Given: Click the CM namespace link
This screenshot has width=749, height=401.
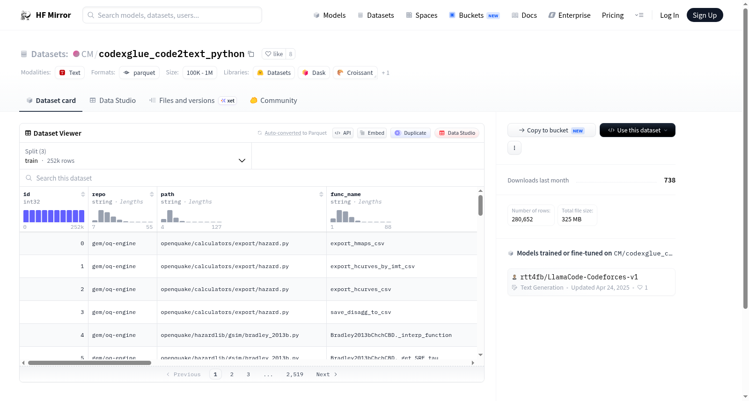Looking at the screenshot, I should click(x=87, y=54).
